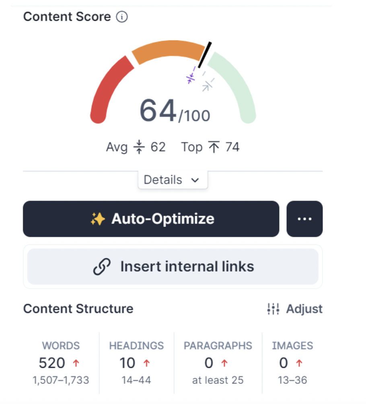The image size is (366, 404).
Task: Click the sparkle icon on Auto-Optimize
Action: (x=98, y=219)
